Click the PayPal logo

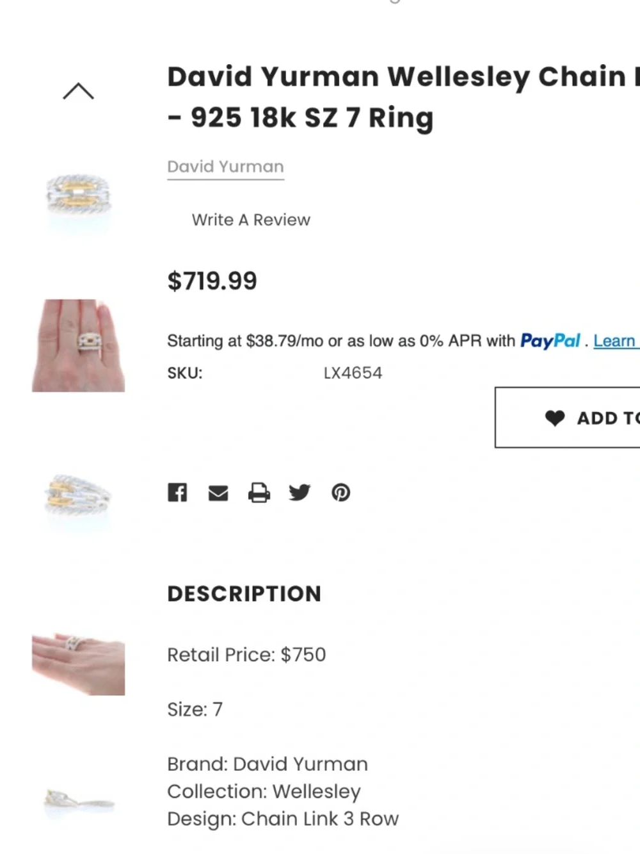(x=550, y=341)
